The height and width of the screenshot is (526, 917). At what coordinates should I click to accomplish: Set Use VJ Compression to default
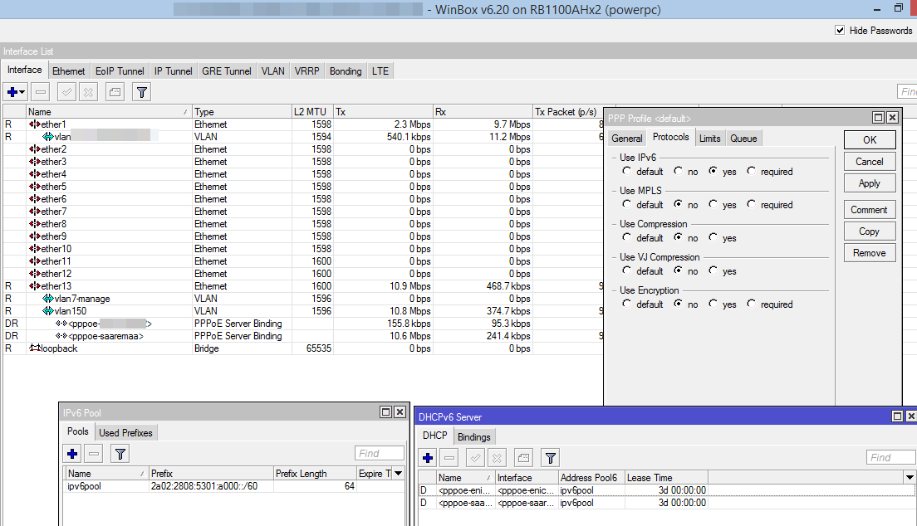(627, 271)
